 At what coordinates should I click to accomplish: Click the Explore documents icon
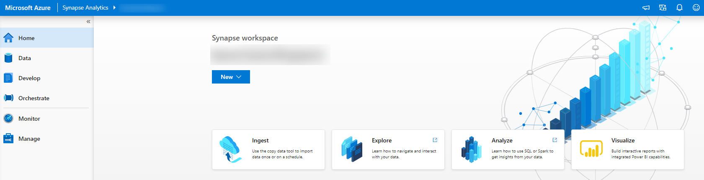tap(351, 149)
